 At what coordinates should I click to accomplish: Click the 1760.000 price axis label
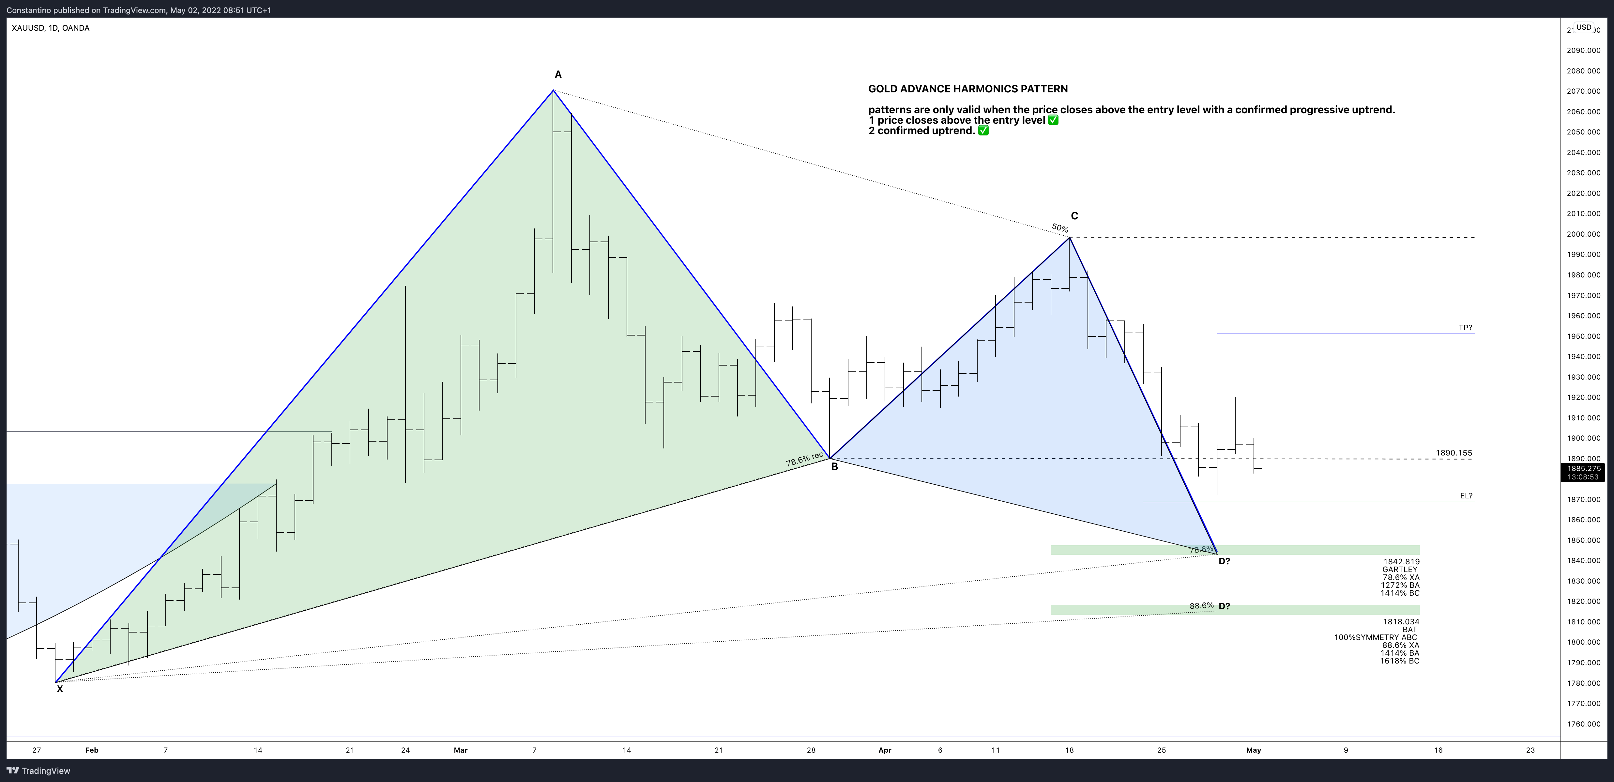point(1583,724)
